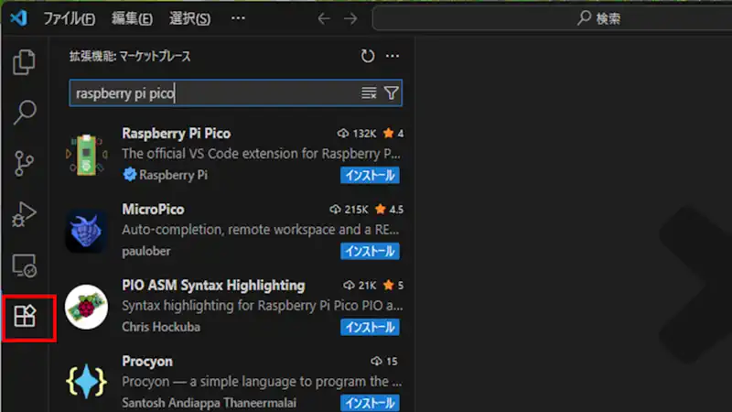
Task: Open the 選択(S) menu
Action: pos(189,18)
